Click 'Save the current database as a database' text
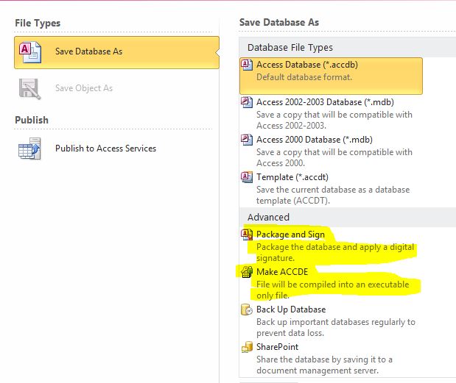 click(333, 190)
